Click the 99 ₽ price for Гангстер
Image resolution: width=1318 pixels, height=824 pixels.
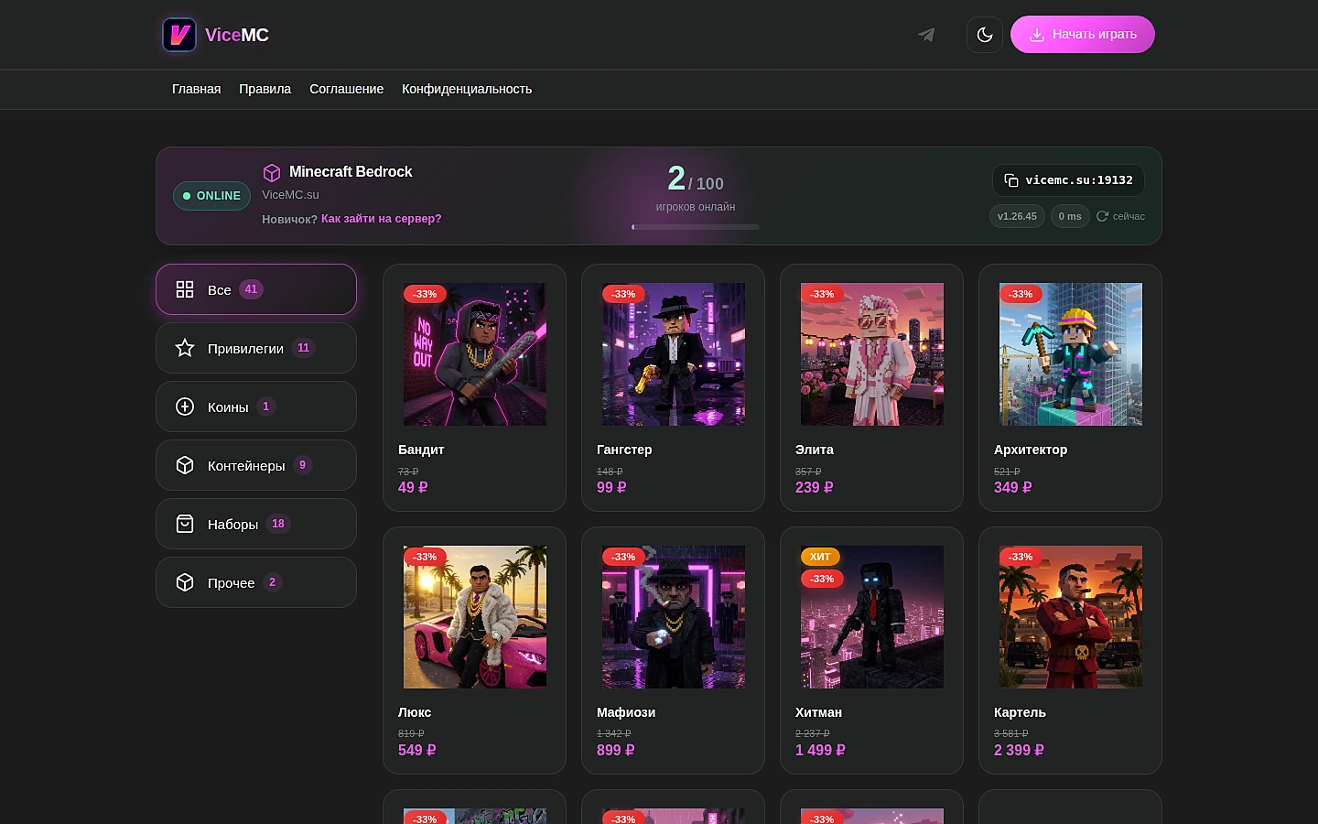click(611, 487)
